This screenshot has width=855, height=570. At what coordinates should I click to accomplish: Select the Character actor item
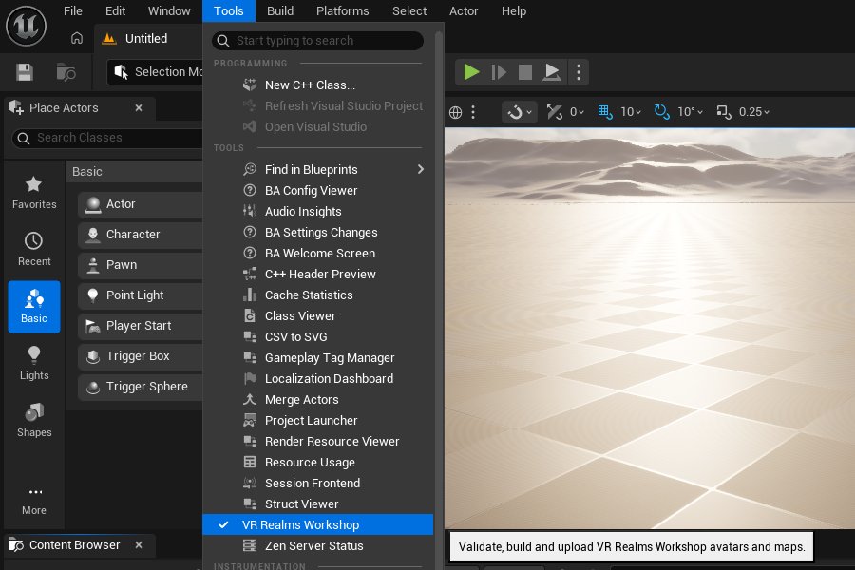(x=141, y=235)
